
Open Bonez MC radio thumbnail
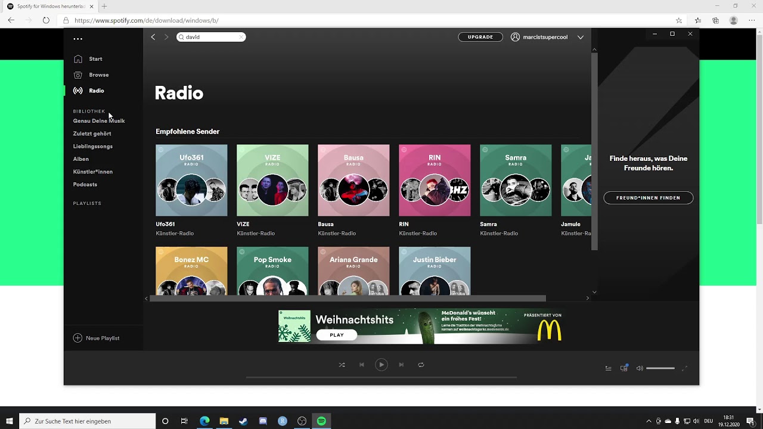pyautogui.click(x=191, y=271)
